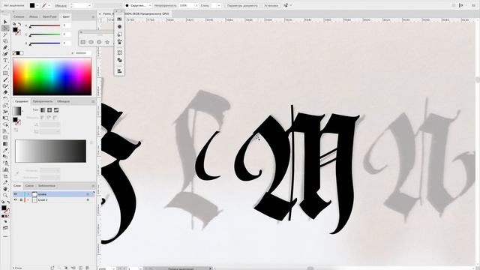Click the target circle of Слой 2
Screen dimensions: 480x270
click(88, 199)
